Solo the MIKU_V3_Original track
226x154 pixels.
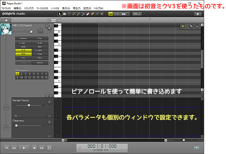tap(47, 26)
